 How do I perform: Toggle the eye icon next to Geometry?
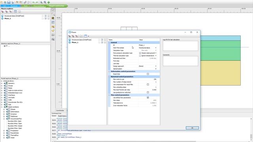pos(5,83)
